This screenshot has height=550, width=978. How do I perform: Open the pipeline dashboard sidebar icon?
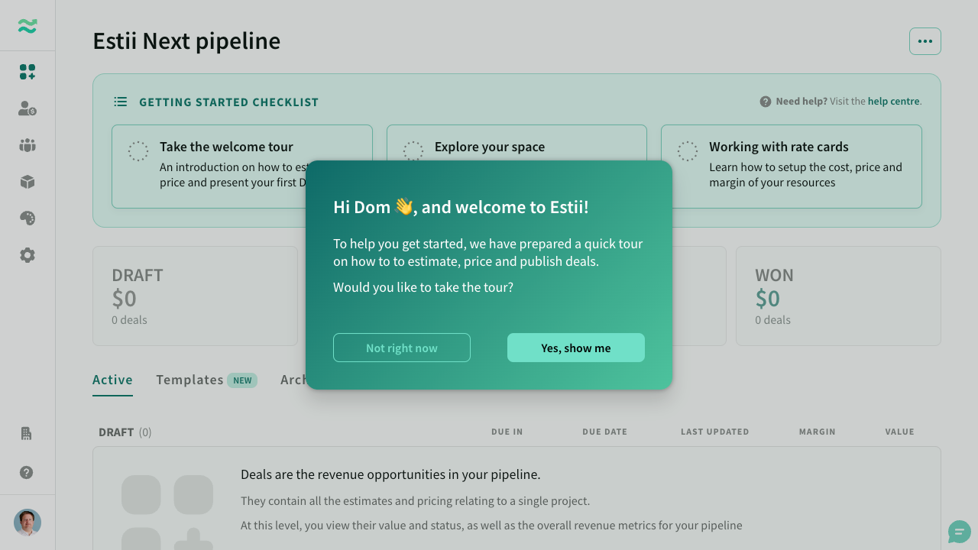(28, 72)
